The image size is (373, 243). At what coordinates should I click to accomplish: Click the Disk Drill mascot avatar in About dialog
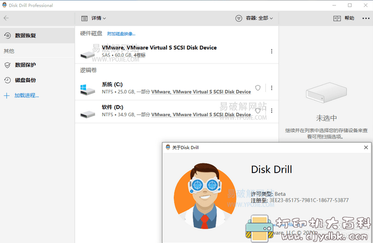205,196
